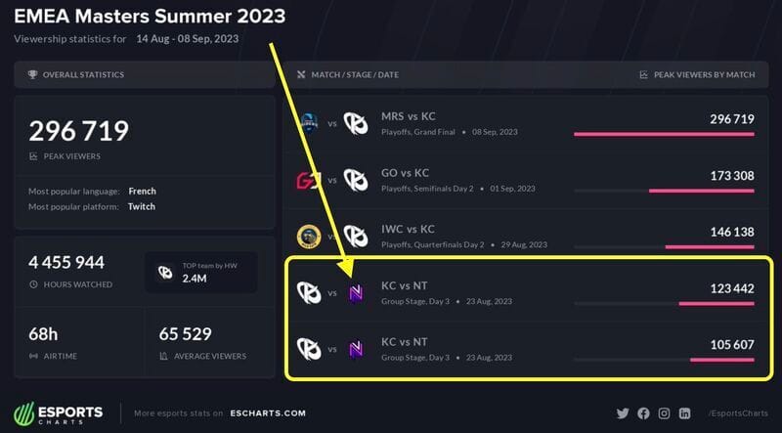Open the LinkedIn icon link
The image size is (782, 433).
[x=685, y=413]
